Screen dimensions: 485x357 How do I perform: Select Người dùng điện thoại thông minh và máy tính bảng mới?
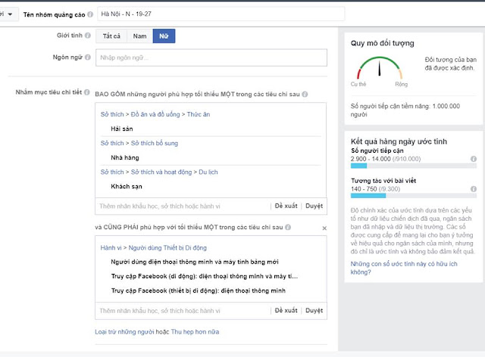tap(195, 262)
